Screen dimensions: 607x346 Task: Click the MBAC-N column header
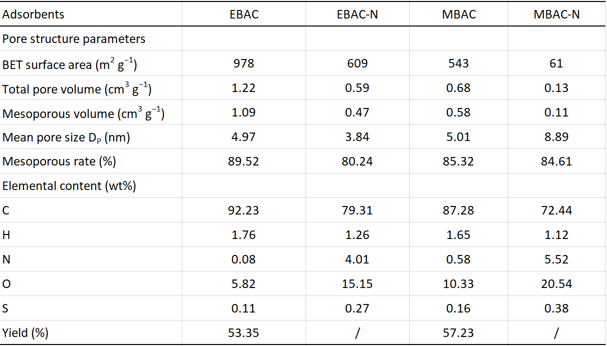pyautogui.click(x=556, y=14)
